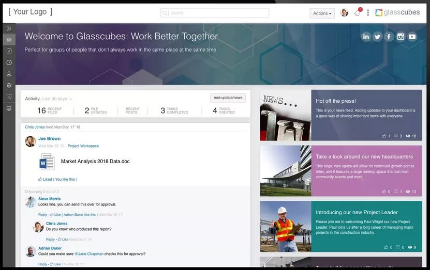Click the Glasscubes logo
This screenshot has height=270, width=430.
[397, 12]
